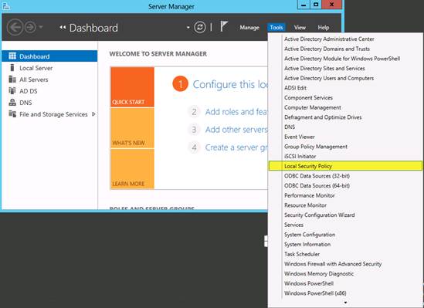The image size is (424, 308).
Task: Click the Server Manager title bar icon
Action: [x=6, y=5]
